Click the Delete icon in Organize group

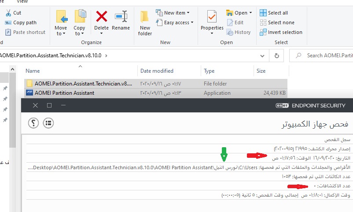[x=102, y=18]
